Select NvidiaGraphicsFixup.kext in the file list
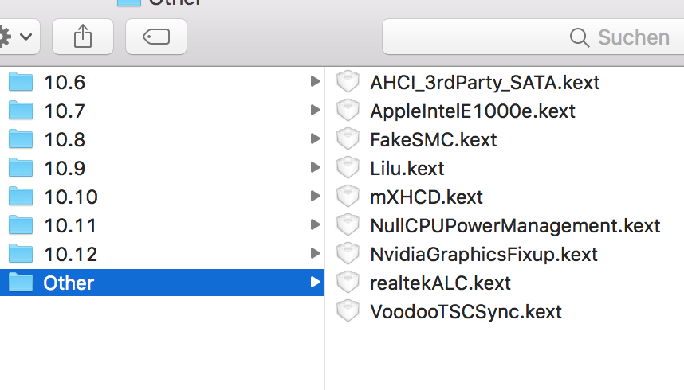684x390 pixels. [x=484, y=254]
